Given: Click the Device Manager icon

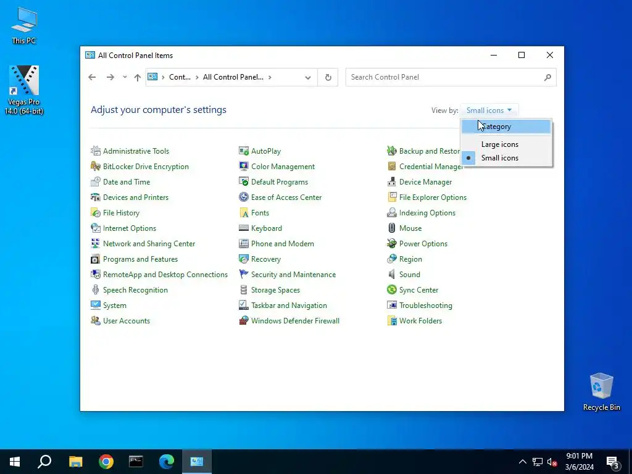Looking at the screenshot, I should (391, 182).
